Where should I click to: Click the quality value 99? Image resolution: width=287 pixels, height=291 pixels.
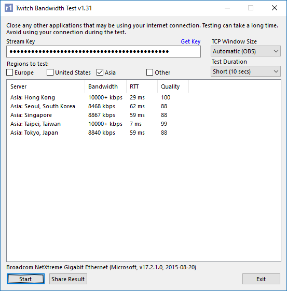(x=164, y=124)
